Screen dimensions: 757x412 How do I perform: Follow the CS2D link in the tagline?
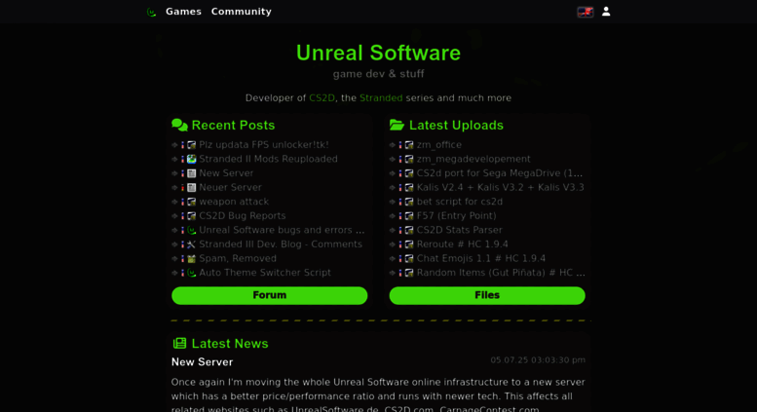322,98
